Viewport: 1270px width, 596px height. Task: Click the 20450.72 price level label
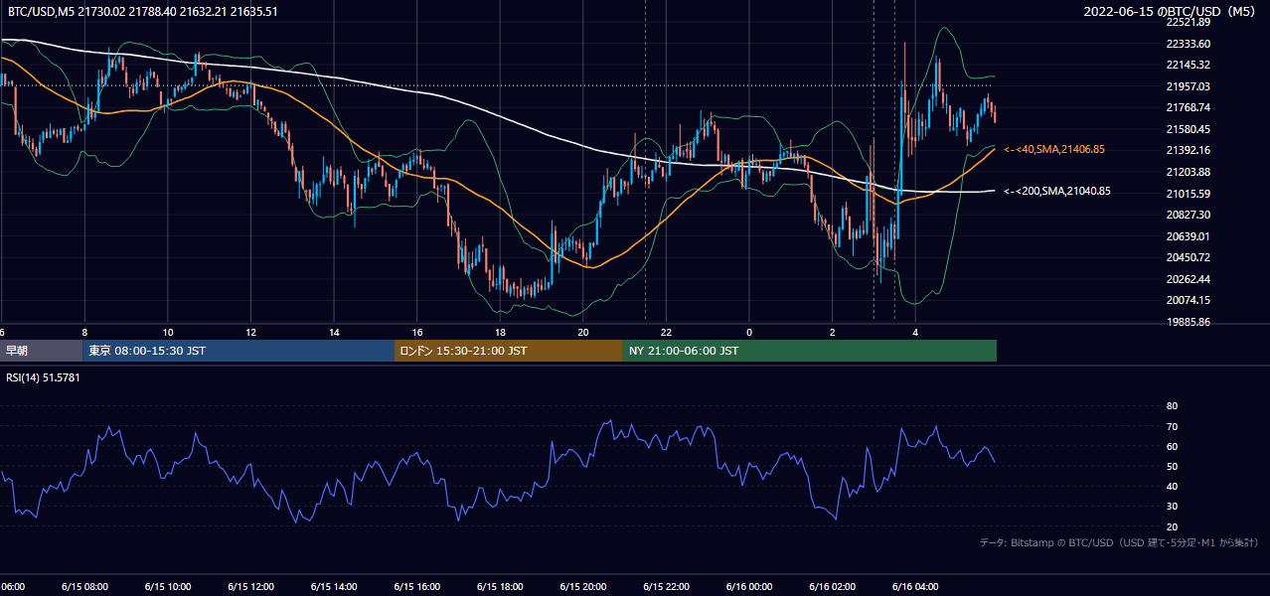pos(1189,257)
